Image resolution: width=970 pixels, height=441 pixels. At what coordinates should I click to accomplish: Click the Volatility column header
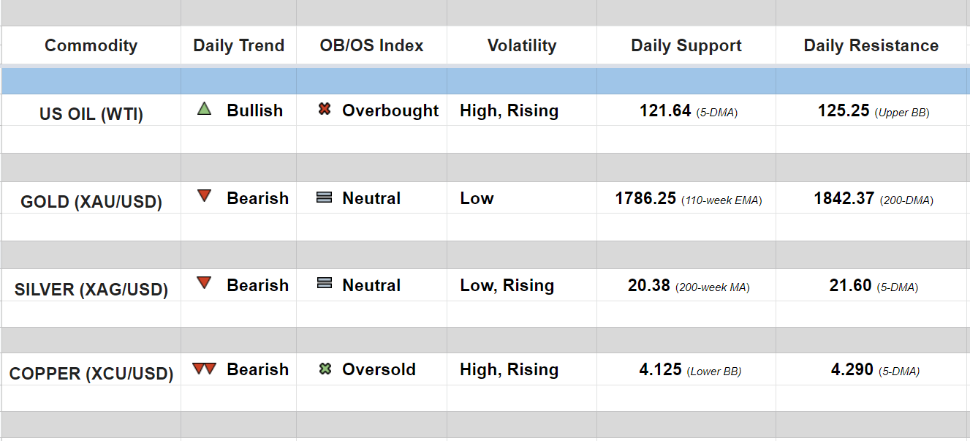point(522,45)
